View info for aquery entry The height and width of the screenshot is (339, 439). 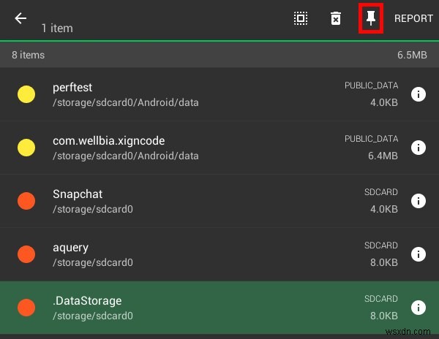[x=418, y=254]
